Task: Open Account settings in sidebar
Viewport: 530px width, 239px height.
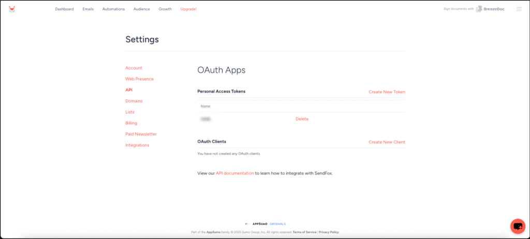Action: point(134,68)
